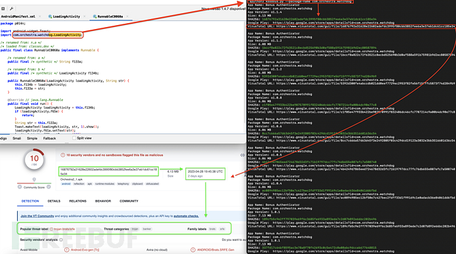
Task: Open the RELATIONS tab
Action: click(x=77, y=201)
